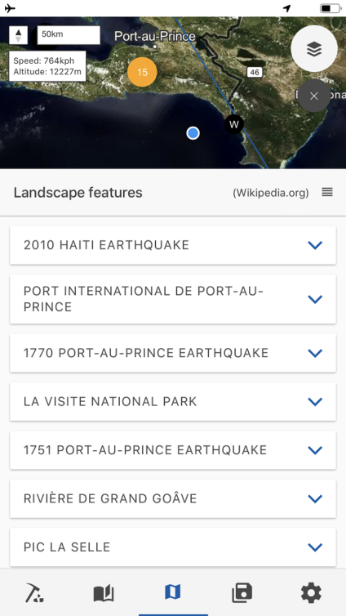Open Rivière de Grand Goâve entry
Image resolution: width=346 pixels, height=616 pixels.
tap(173, 498)
